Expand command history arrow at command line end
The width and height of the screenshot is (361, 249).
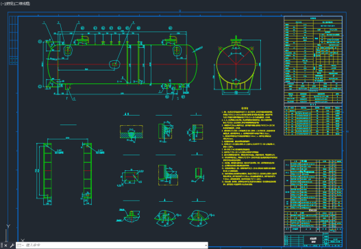[206, 246]
